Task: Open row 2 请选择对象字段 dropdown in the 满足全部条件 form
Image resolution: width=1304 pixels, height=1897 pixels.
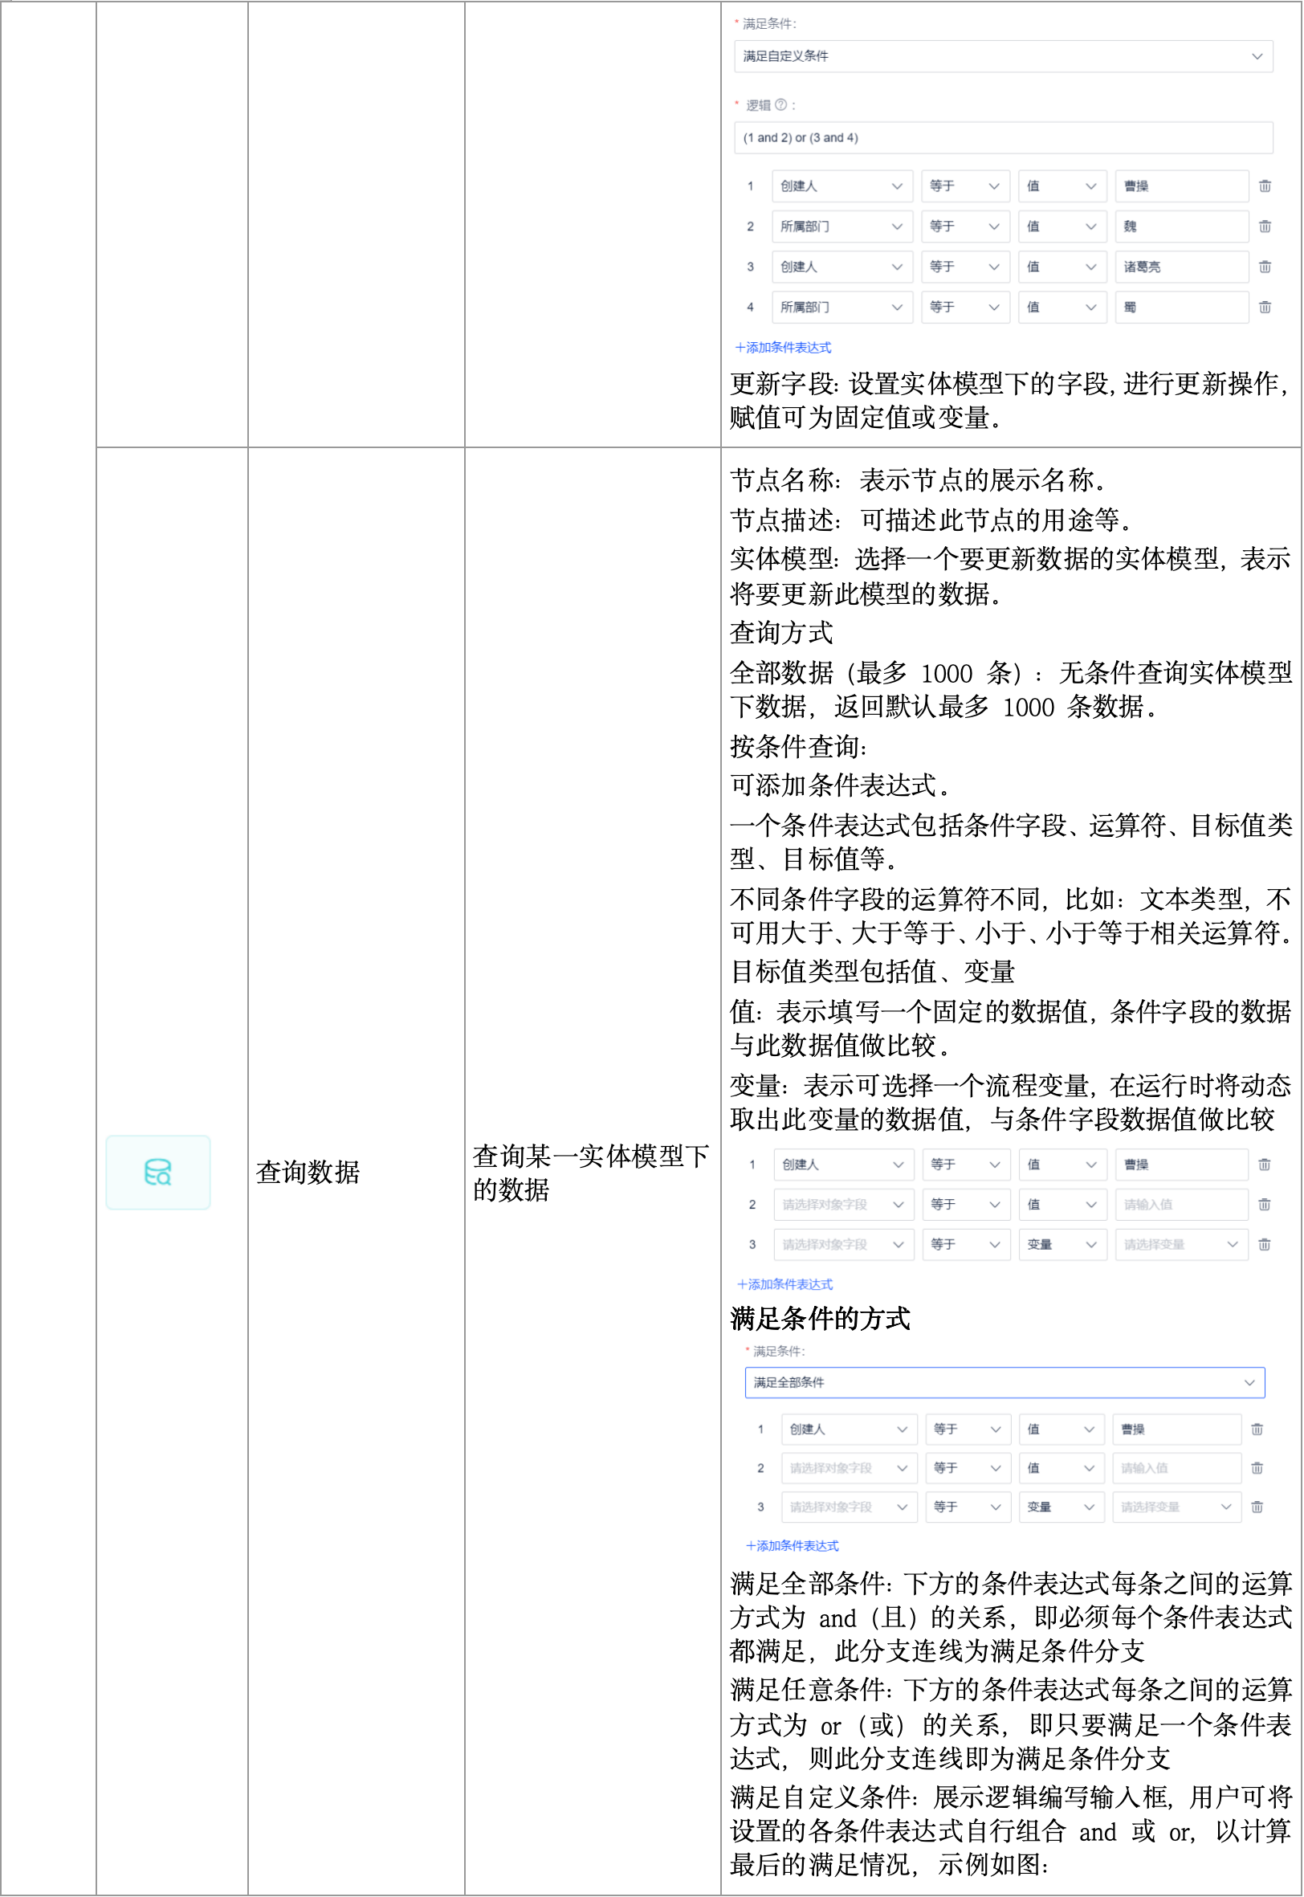Action: [849, 1468]
